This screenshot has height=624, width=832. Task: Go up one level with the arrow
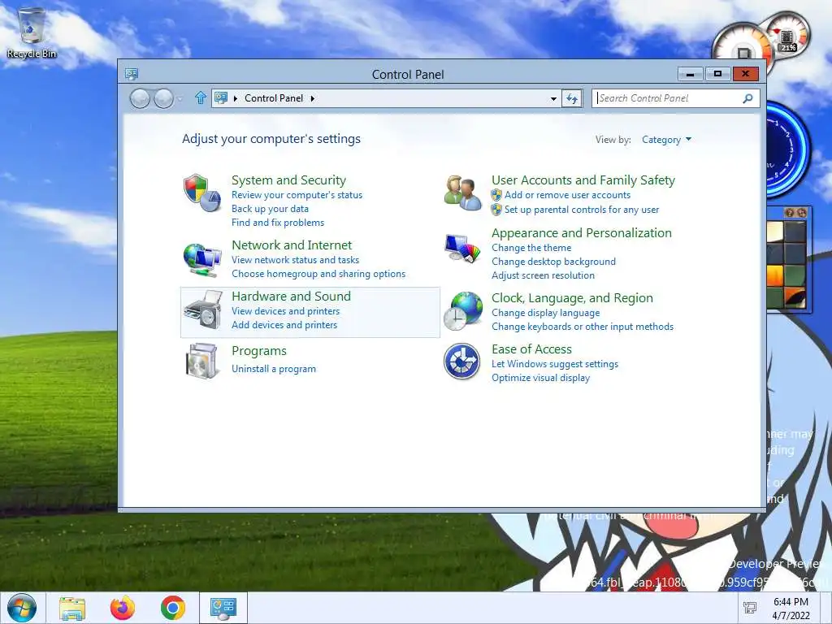200,97
